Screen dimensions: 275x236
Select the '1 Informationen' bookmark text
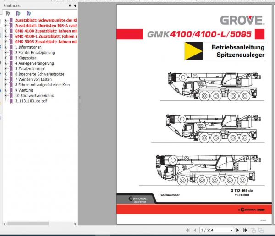[x=28, y=47]
